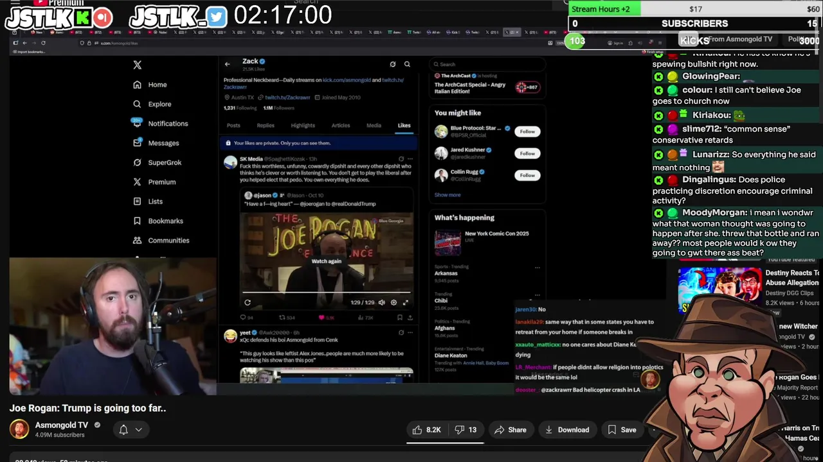Viewport: 823px width, 462px height.
Task: Mute the Joe Rogan video volume
Action: pyautogui.click(x=382, y=302)
